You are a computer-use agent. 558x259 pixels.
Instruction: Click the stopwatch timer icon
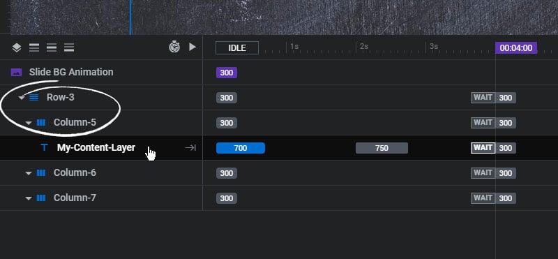click(174, 47)
